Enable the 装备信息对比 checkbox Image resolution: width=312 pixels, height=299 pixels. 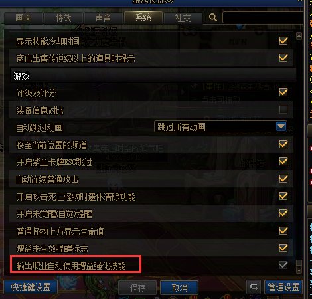(x=283, y=110)
